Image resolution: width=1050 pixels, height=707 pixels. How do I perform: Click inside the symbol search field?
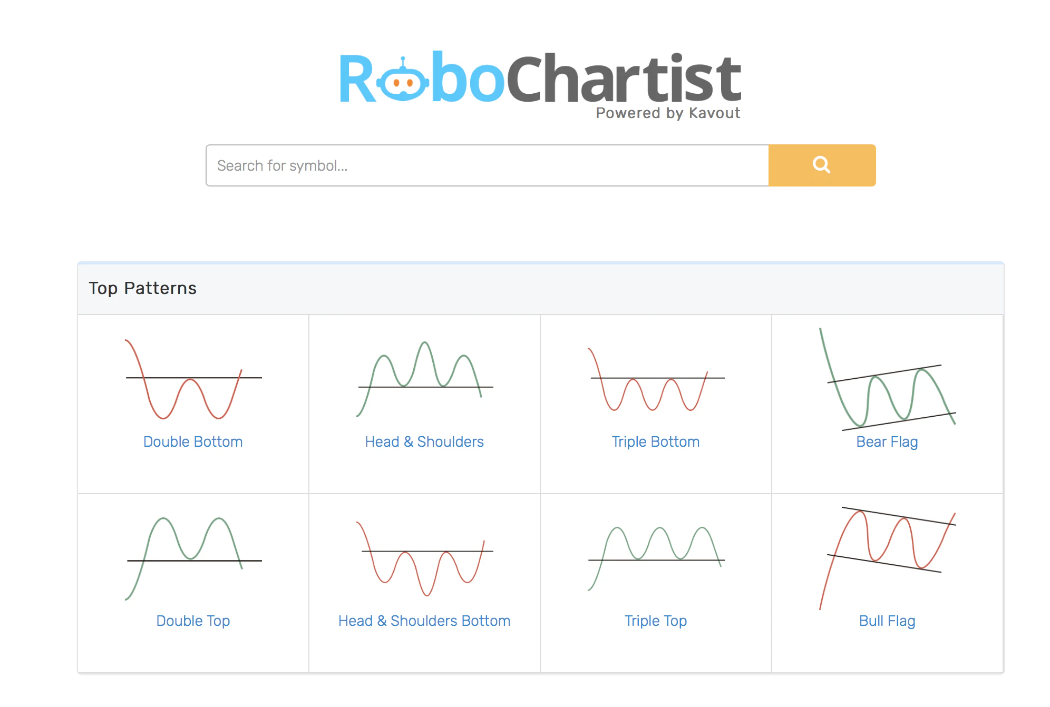point(474,165)
